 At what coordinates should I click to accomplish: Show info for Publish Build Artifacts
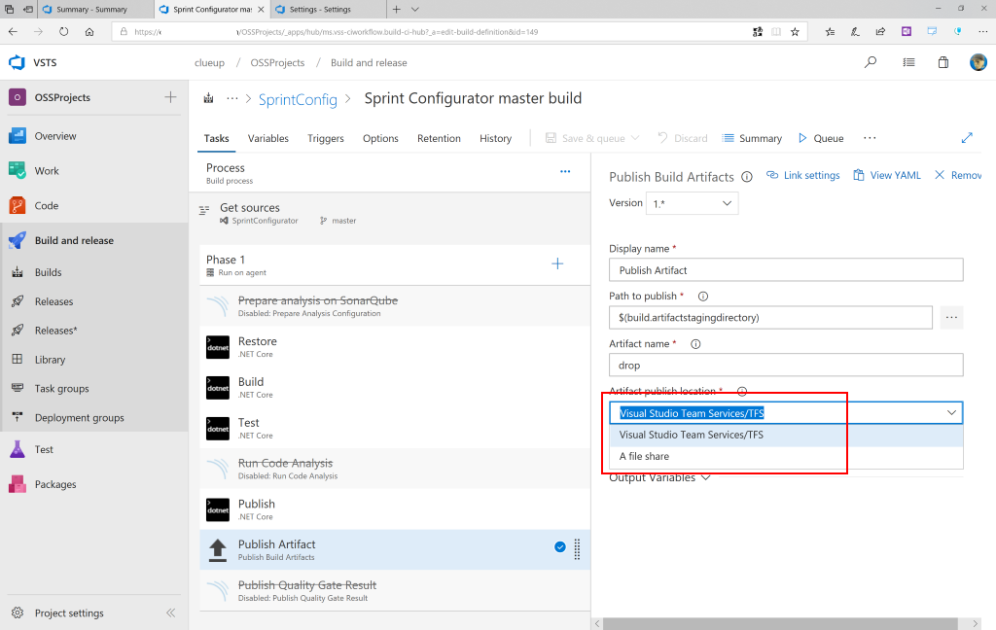pos(747,177)
